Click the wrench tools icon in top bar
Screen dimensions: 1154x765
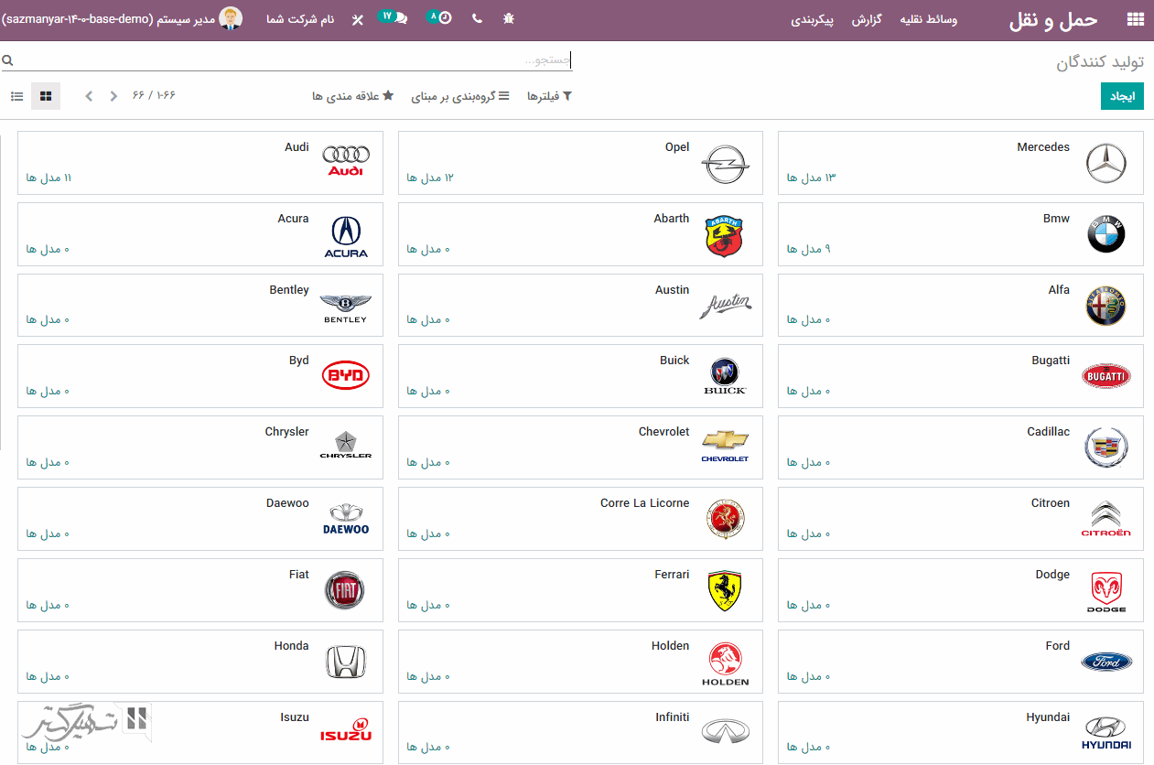[357, 19]
